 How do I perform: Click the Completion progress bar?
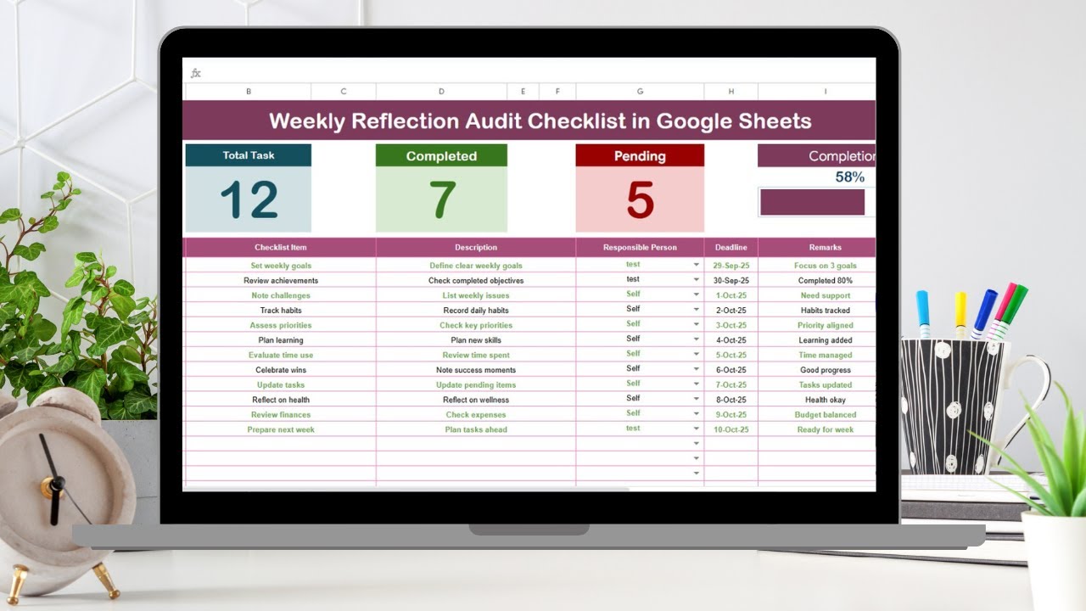pyautogui.click(x=812, y=202)
